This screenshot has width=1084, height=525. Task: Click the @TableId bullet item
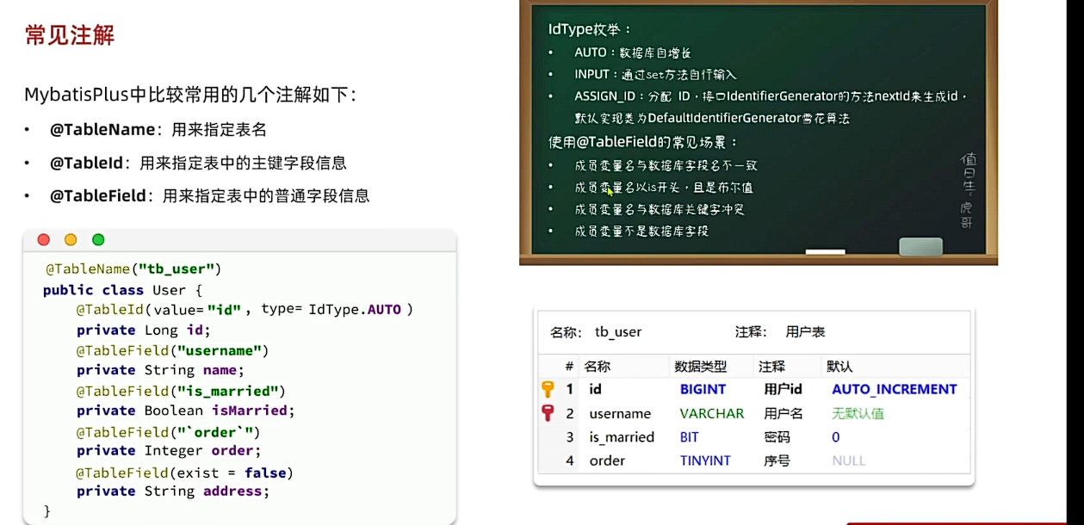(198, 163)
